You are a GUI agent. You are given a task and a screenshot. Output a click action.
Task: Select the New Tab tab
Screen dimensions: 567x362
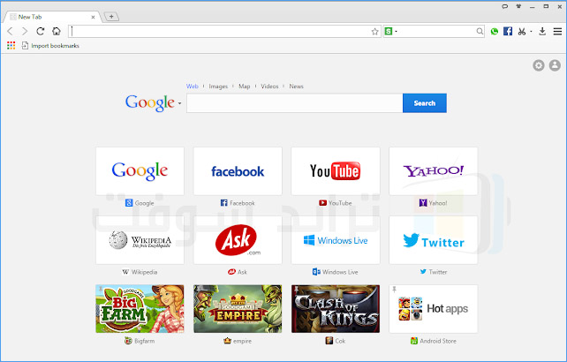coord(52,17)
